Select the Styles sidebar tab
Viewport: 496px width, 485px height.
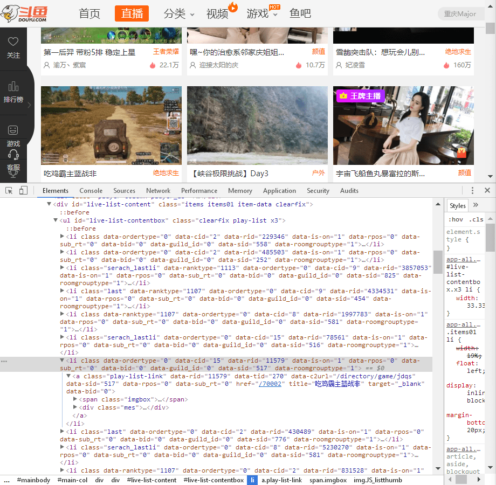pos(457,205)
